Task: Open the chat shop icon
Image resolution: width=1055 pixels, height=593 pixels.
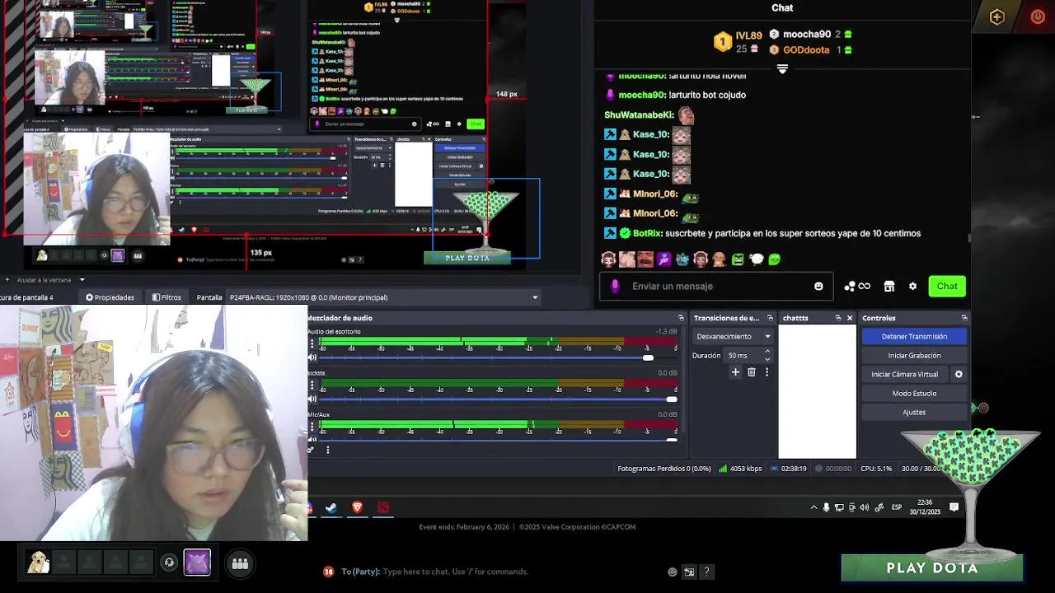Action: (x=889, y=286)
